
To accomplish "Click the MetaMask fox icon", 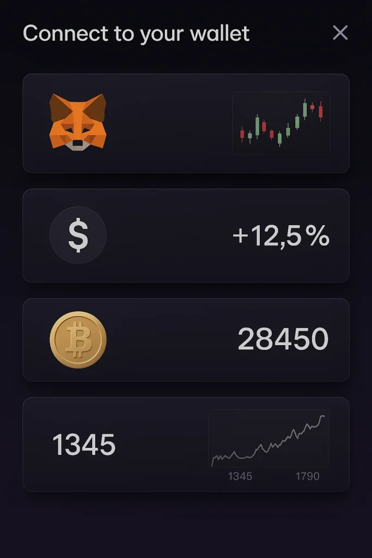I will click(78, 121).
